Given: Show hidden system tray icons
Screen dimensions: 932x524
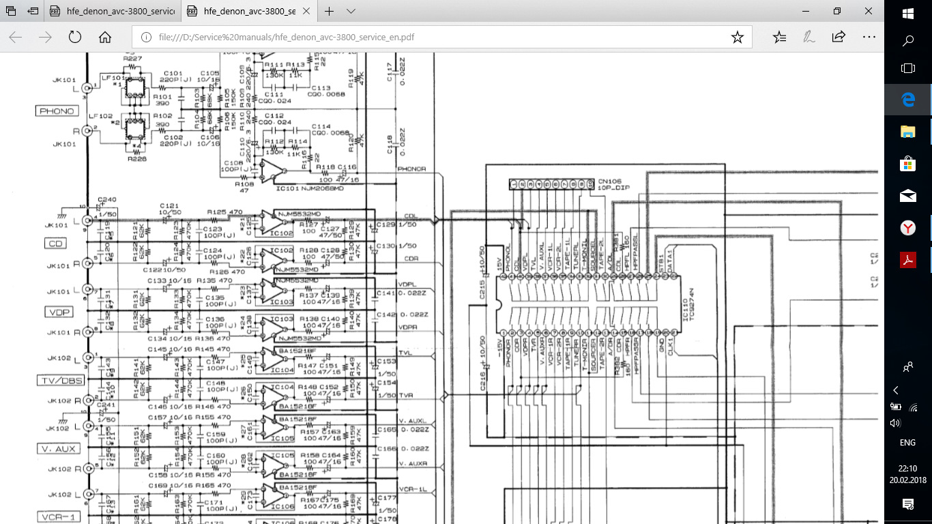Looking at the screenshot, I should (896, 390).
